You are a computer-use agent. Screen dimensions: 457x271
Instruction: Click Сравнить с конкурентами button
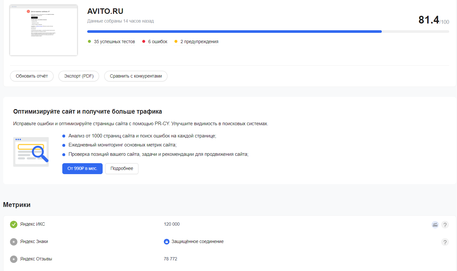pyautogui.click(x=136, y=76)
